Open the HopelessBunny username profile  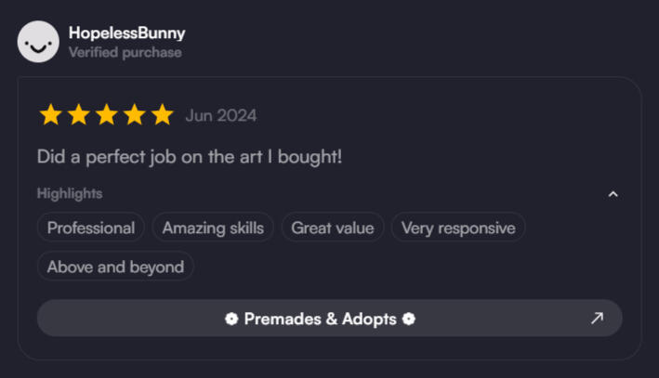coord(126,33)
